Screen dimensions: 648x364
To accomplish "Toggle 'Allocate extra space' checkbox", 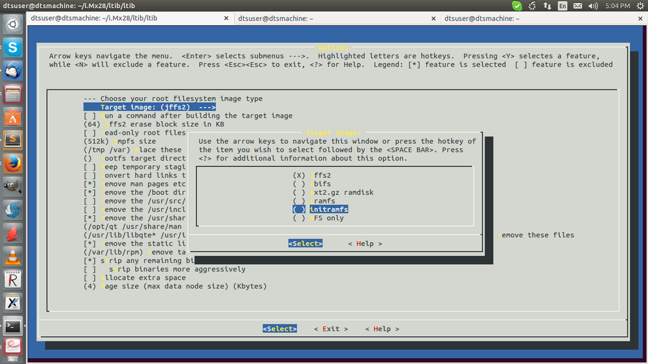I will pyautogui.click(x=90, y=278).
